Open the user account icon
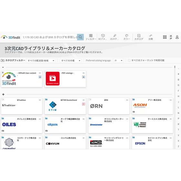181x181 pixels. [177, 37]
